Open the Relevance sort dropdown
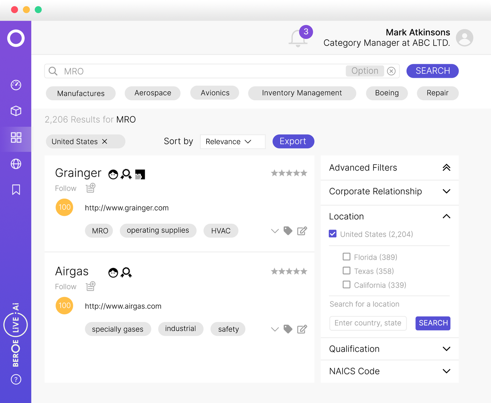 (232, 141)
